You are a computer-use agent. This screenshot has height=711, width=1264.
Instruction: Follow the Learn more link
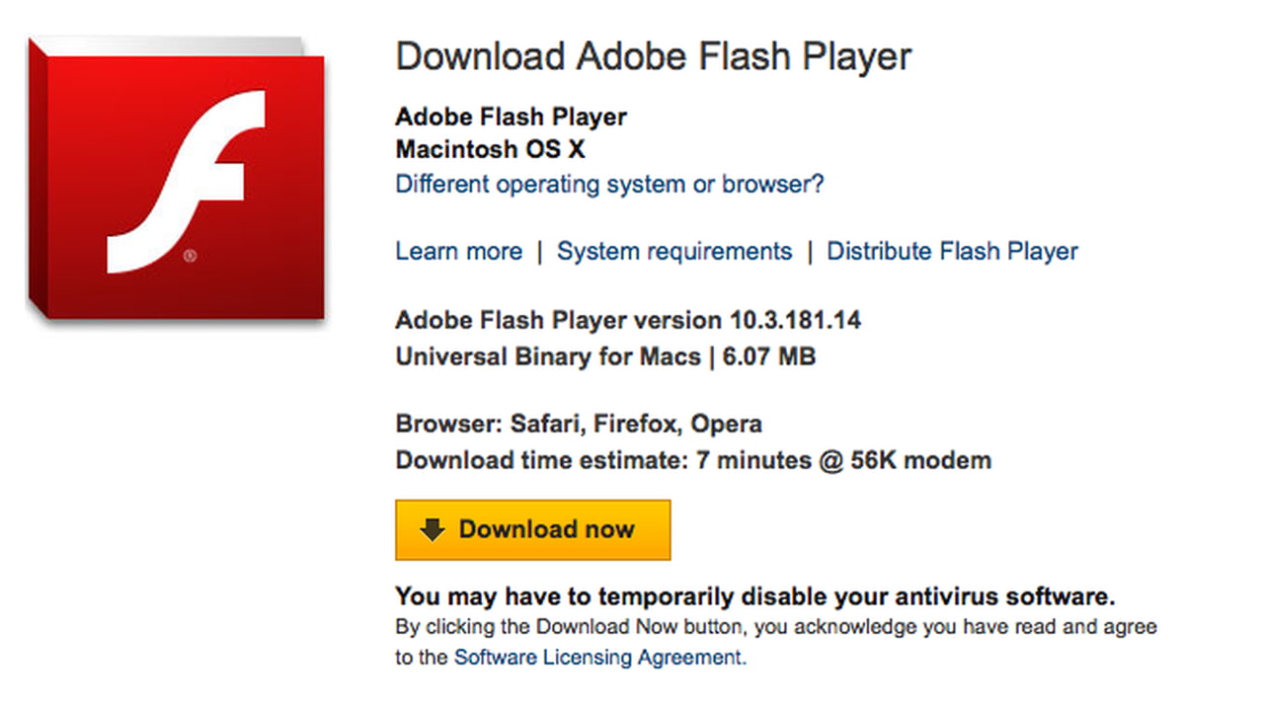[x=458, y=252]
